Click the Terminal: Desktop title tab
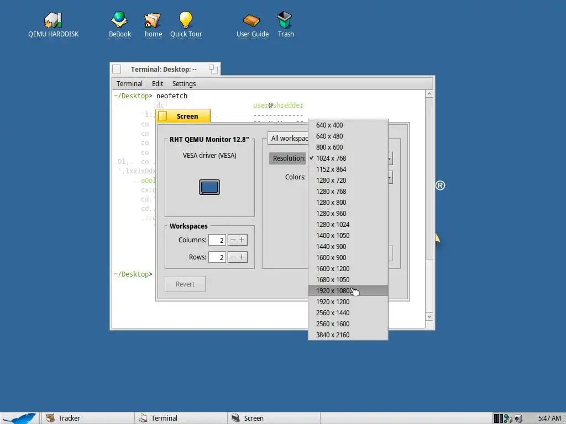Image resolution: width=566 pixels, height=424 pixels. coord(165,69)
